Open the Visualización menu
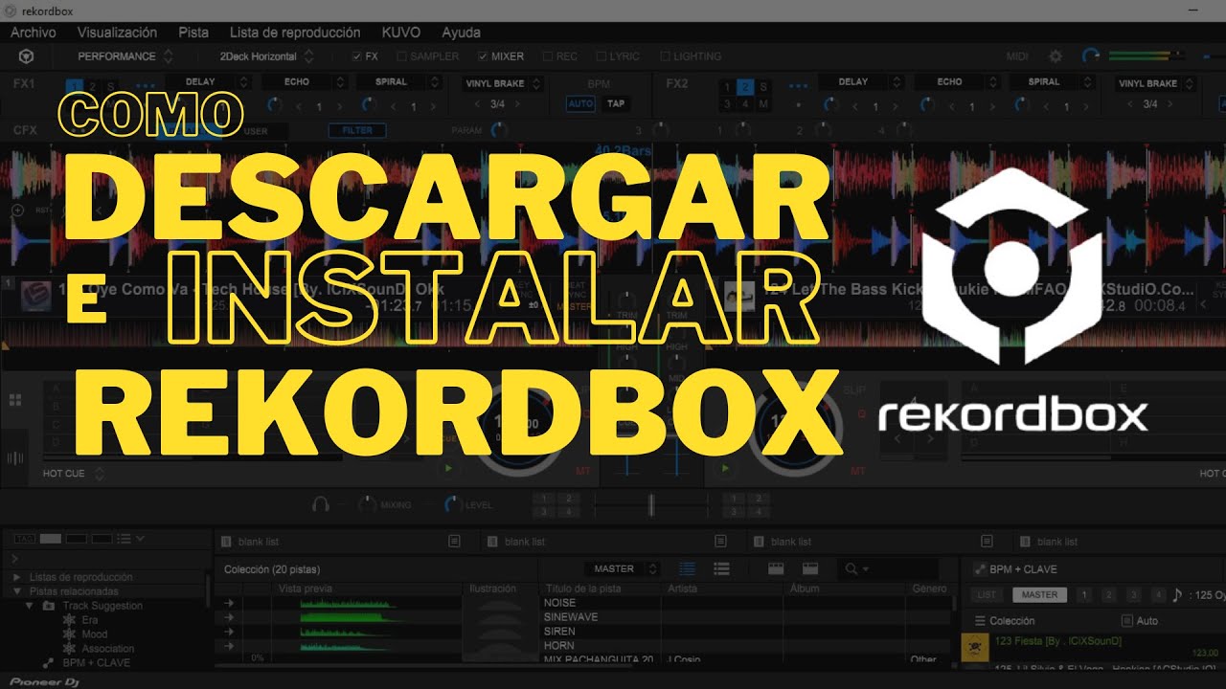1226x689 pixels. click(x=117, y=33)
